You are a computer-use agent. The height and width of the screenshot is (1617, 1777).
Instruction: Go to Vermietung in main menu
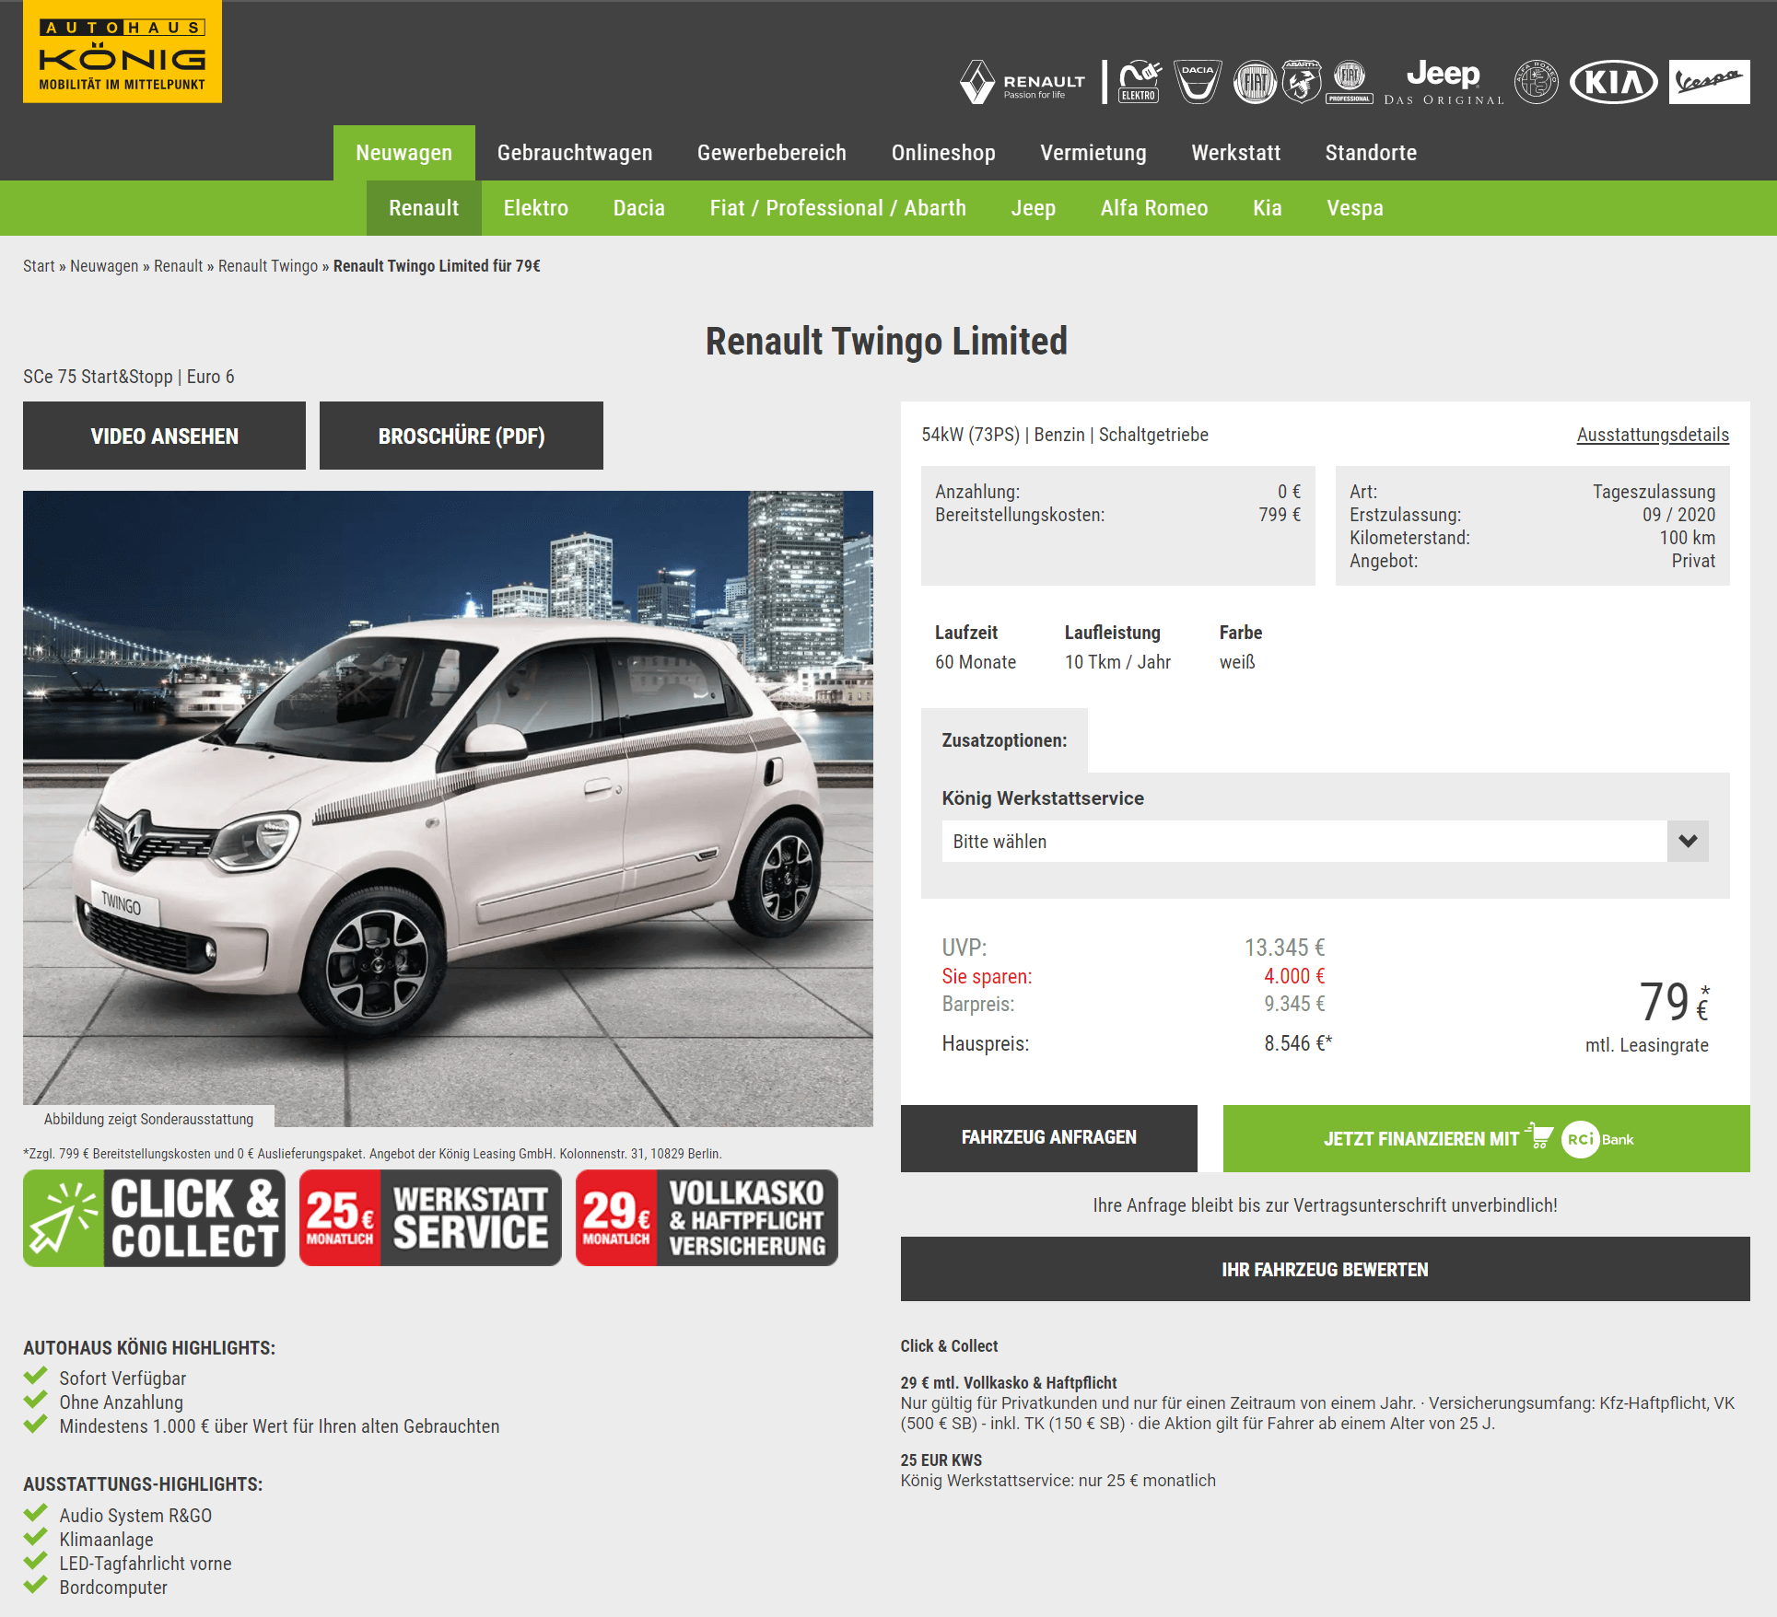click(1093, 153)
